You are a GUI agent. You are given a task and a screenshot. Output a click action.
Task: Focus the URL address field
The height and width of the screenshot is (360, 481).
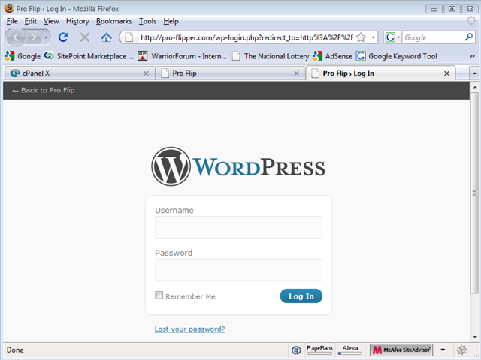click(247, 37)
